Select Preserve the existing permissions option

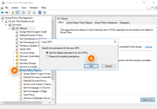click(47, 56)
